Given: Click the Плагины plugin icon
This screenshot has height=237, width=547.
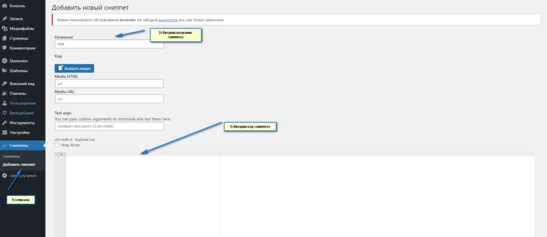Looking at the screenshot, I should click(x=5, y=93).
